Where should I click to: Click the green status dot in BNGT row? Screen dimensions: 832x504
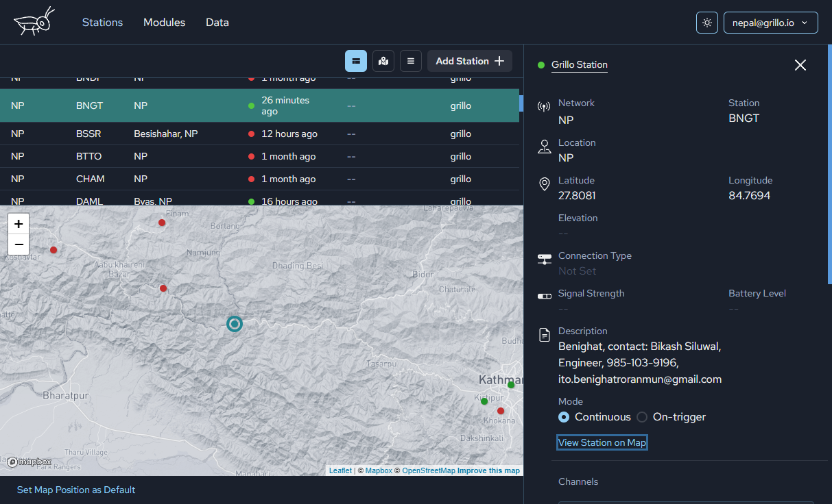pyautogui.click(x=251, y=105)
